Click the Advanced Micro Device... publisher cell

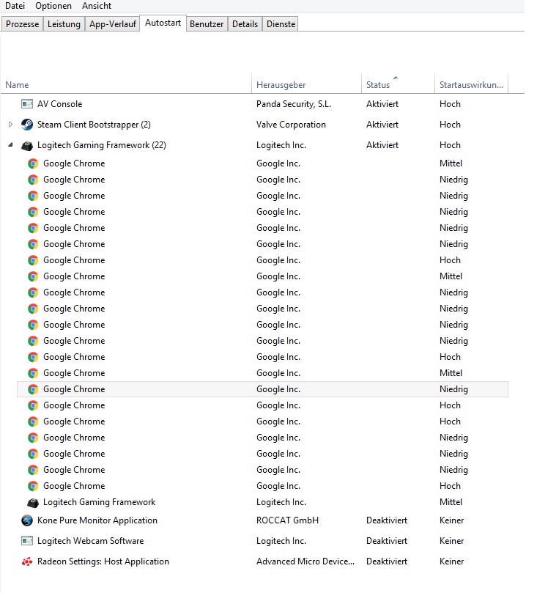305,561
